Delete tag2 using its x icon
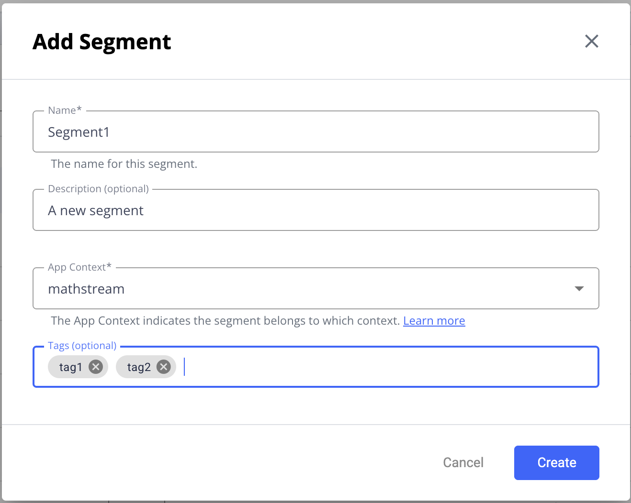631x503 pixels. tap(164, 367)
